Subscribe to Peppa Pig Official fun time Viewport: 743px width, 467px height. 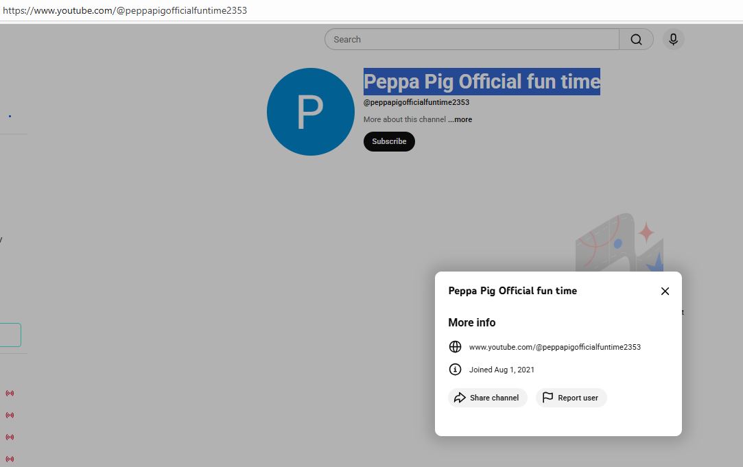click(x=389, y=141)
